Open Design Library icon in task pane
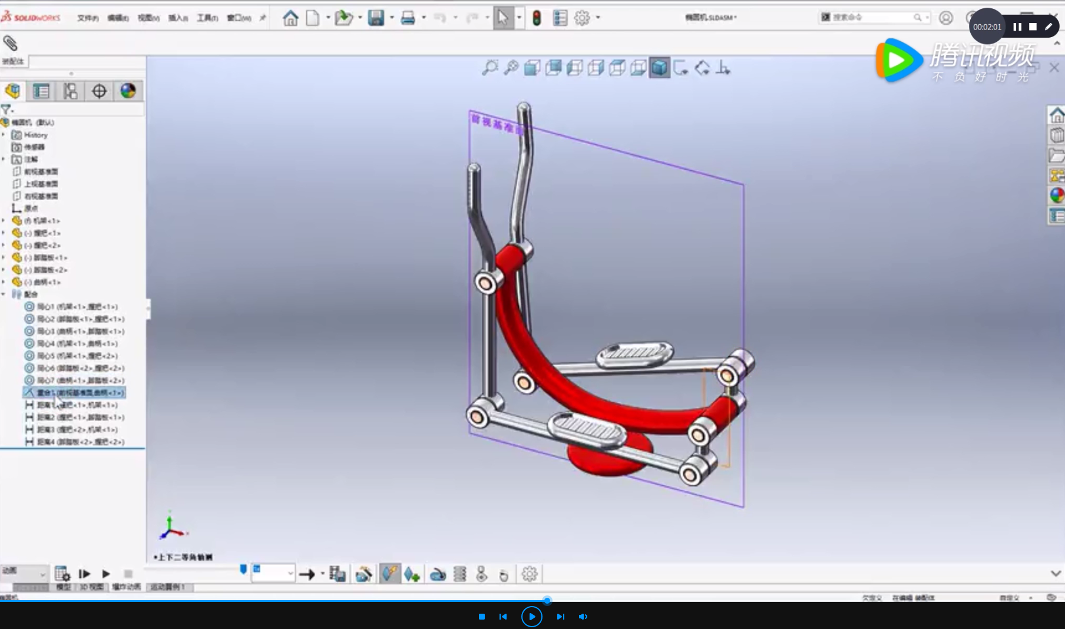The width and height of the screenshot is (1065, 629). pos(1057,135)
